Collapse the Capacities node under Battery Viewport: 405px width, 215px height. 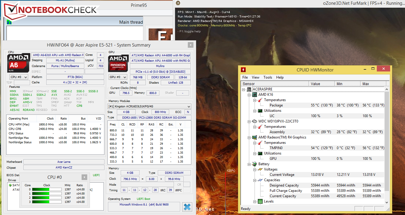(x=255, y=180)
